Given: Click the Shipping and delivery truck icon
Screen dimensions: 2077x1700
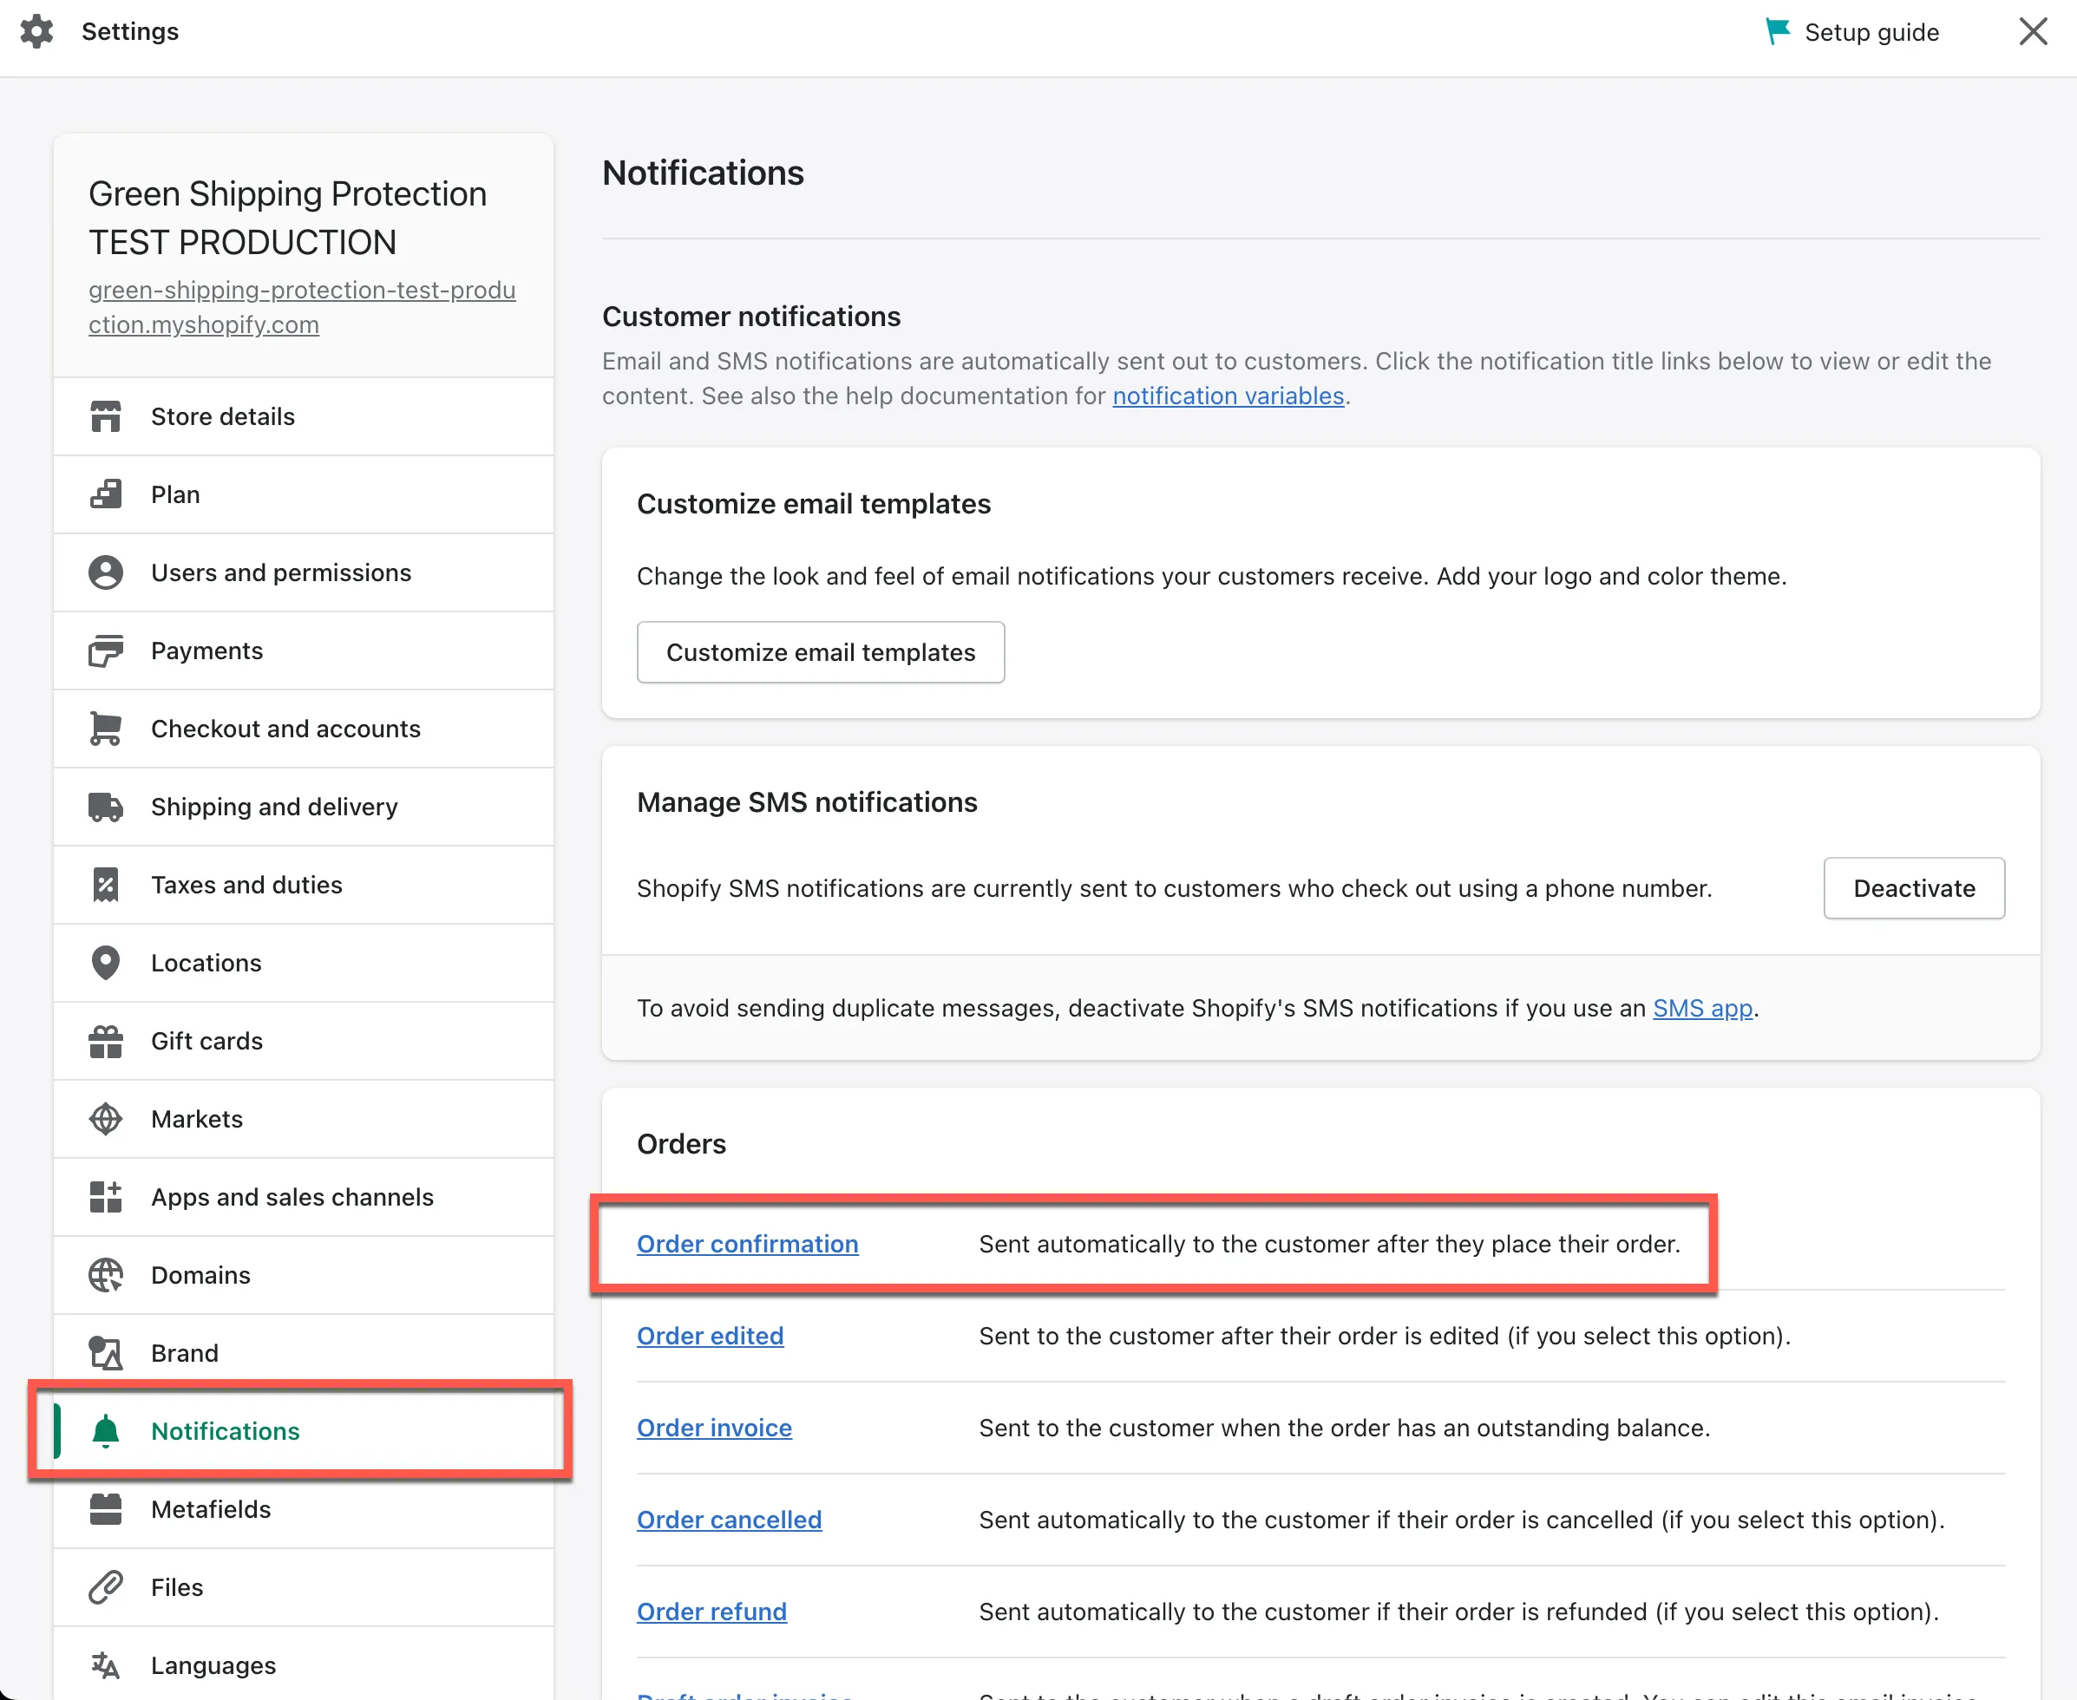Looking at the screenshot, I should 106,807.
